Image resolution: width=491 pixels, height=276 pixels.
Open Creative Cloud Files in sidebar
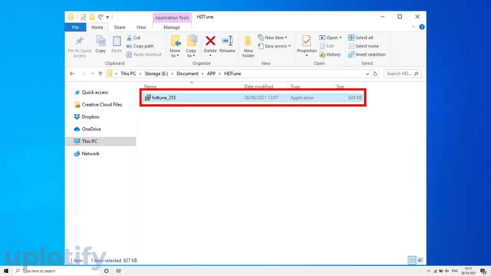click(x=98, y=105)
